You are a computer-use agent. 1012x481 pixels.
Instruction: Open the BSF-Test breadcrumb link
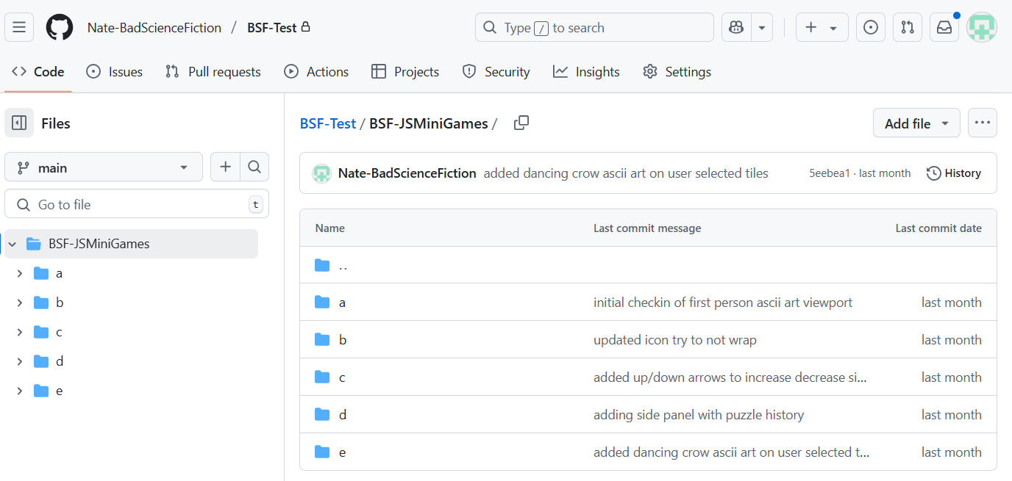(328, 123)
